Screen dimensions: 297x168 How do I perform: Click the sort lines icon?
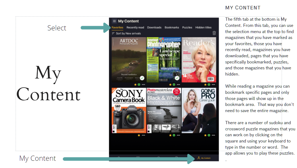pyautogui.click(x=113, y=33)
